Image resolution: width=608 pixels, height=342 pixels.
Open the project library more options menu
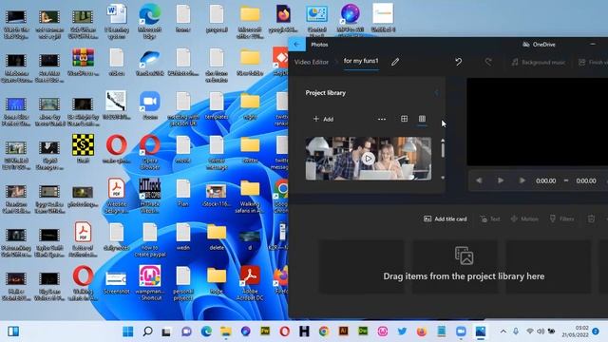click(382, 119)
